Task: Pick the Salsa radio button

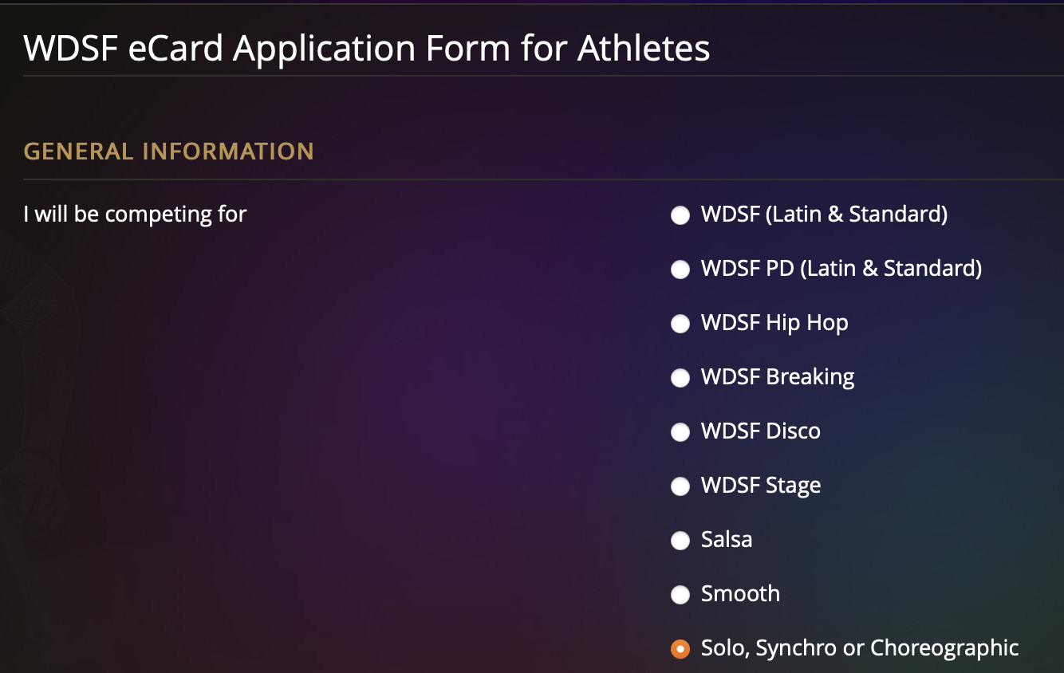Action: (x=680, y=541)
